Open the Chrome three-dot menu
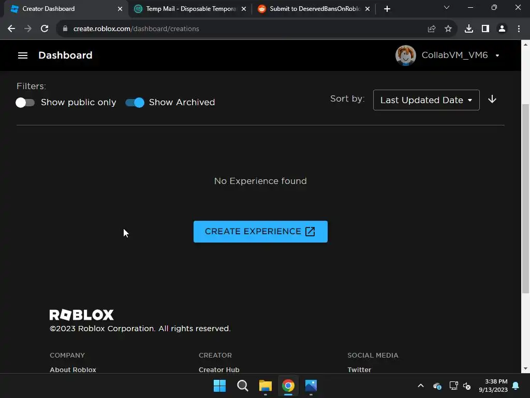Viewport: 530px width, 398px height. pyautogui.click(x=519, y=29)
